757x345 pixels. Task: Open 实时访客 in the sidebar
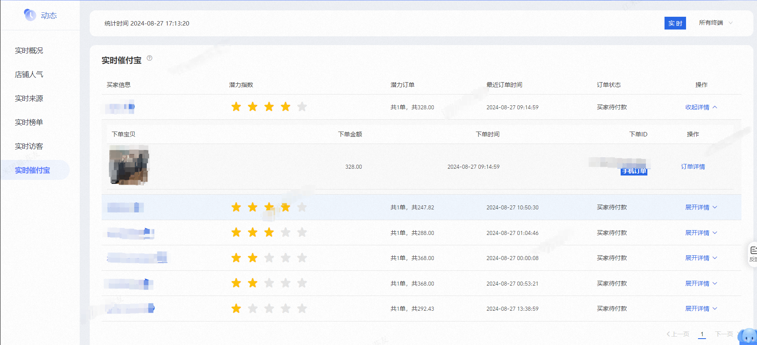pyautogui.click(x=29, y=146)
